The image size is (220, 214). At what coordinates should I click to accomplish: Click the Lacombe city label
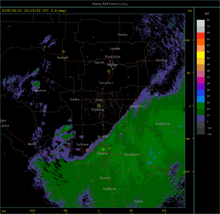click(115, 49)
